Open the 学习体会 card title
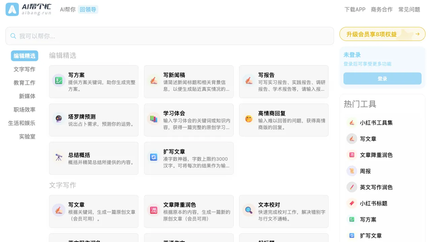 (174, 113)
